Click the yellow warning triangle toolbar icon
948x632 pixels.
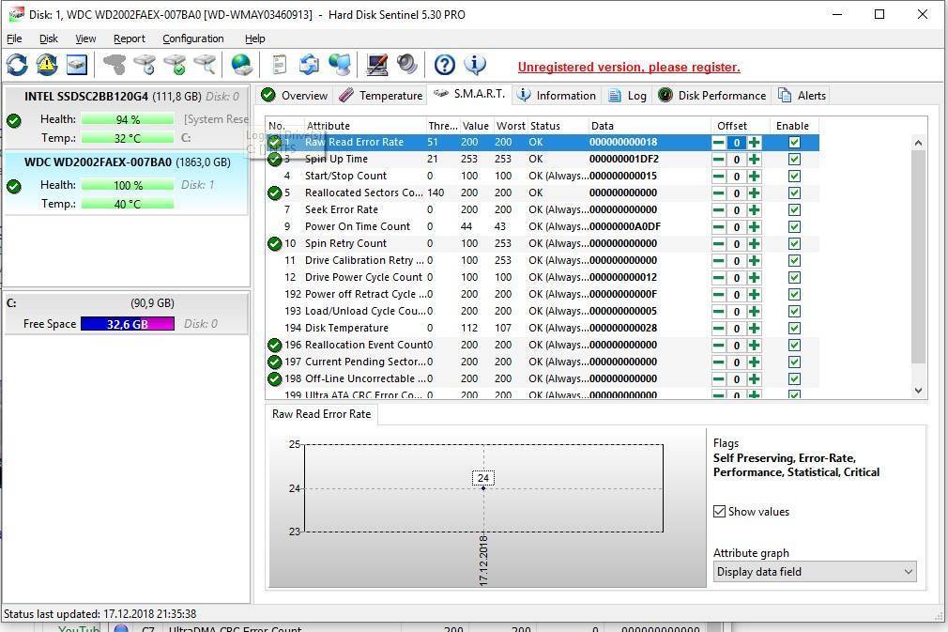tap(47, 65)
